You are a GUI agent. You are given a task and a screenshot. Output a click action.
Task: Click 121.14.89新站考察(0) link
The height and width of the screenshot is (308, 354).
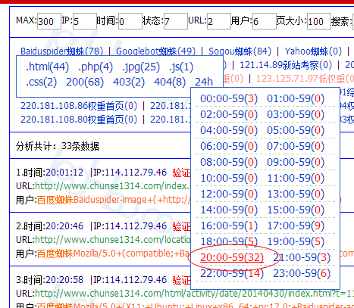pos(286,65)
